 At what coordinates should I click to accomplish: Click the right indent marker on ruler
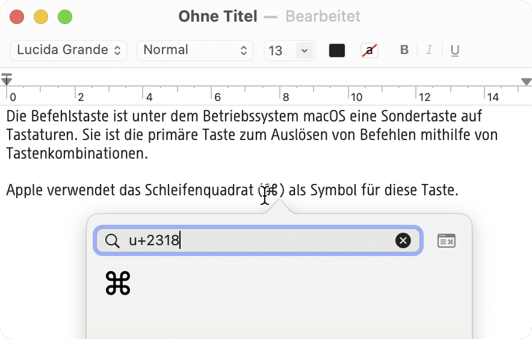pos(527,81)
